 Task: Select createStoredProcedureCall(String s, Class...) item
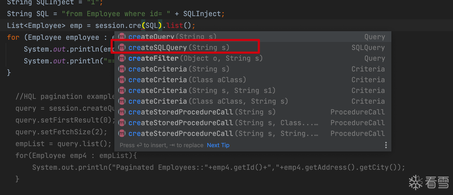point(223,123)
